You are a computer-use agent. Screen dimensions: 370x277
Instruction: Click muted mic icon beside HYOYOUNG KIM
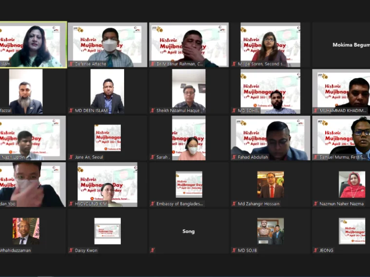[x=71, y=204]
